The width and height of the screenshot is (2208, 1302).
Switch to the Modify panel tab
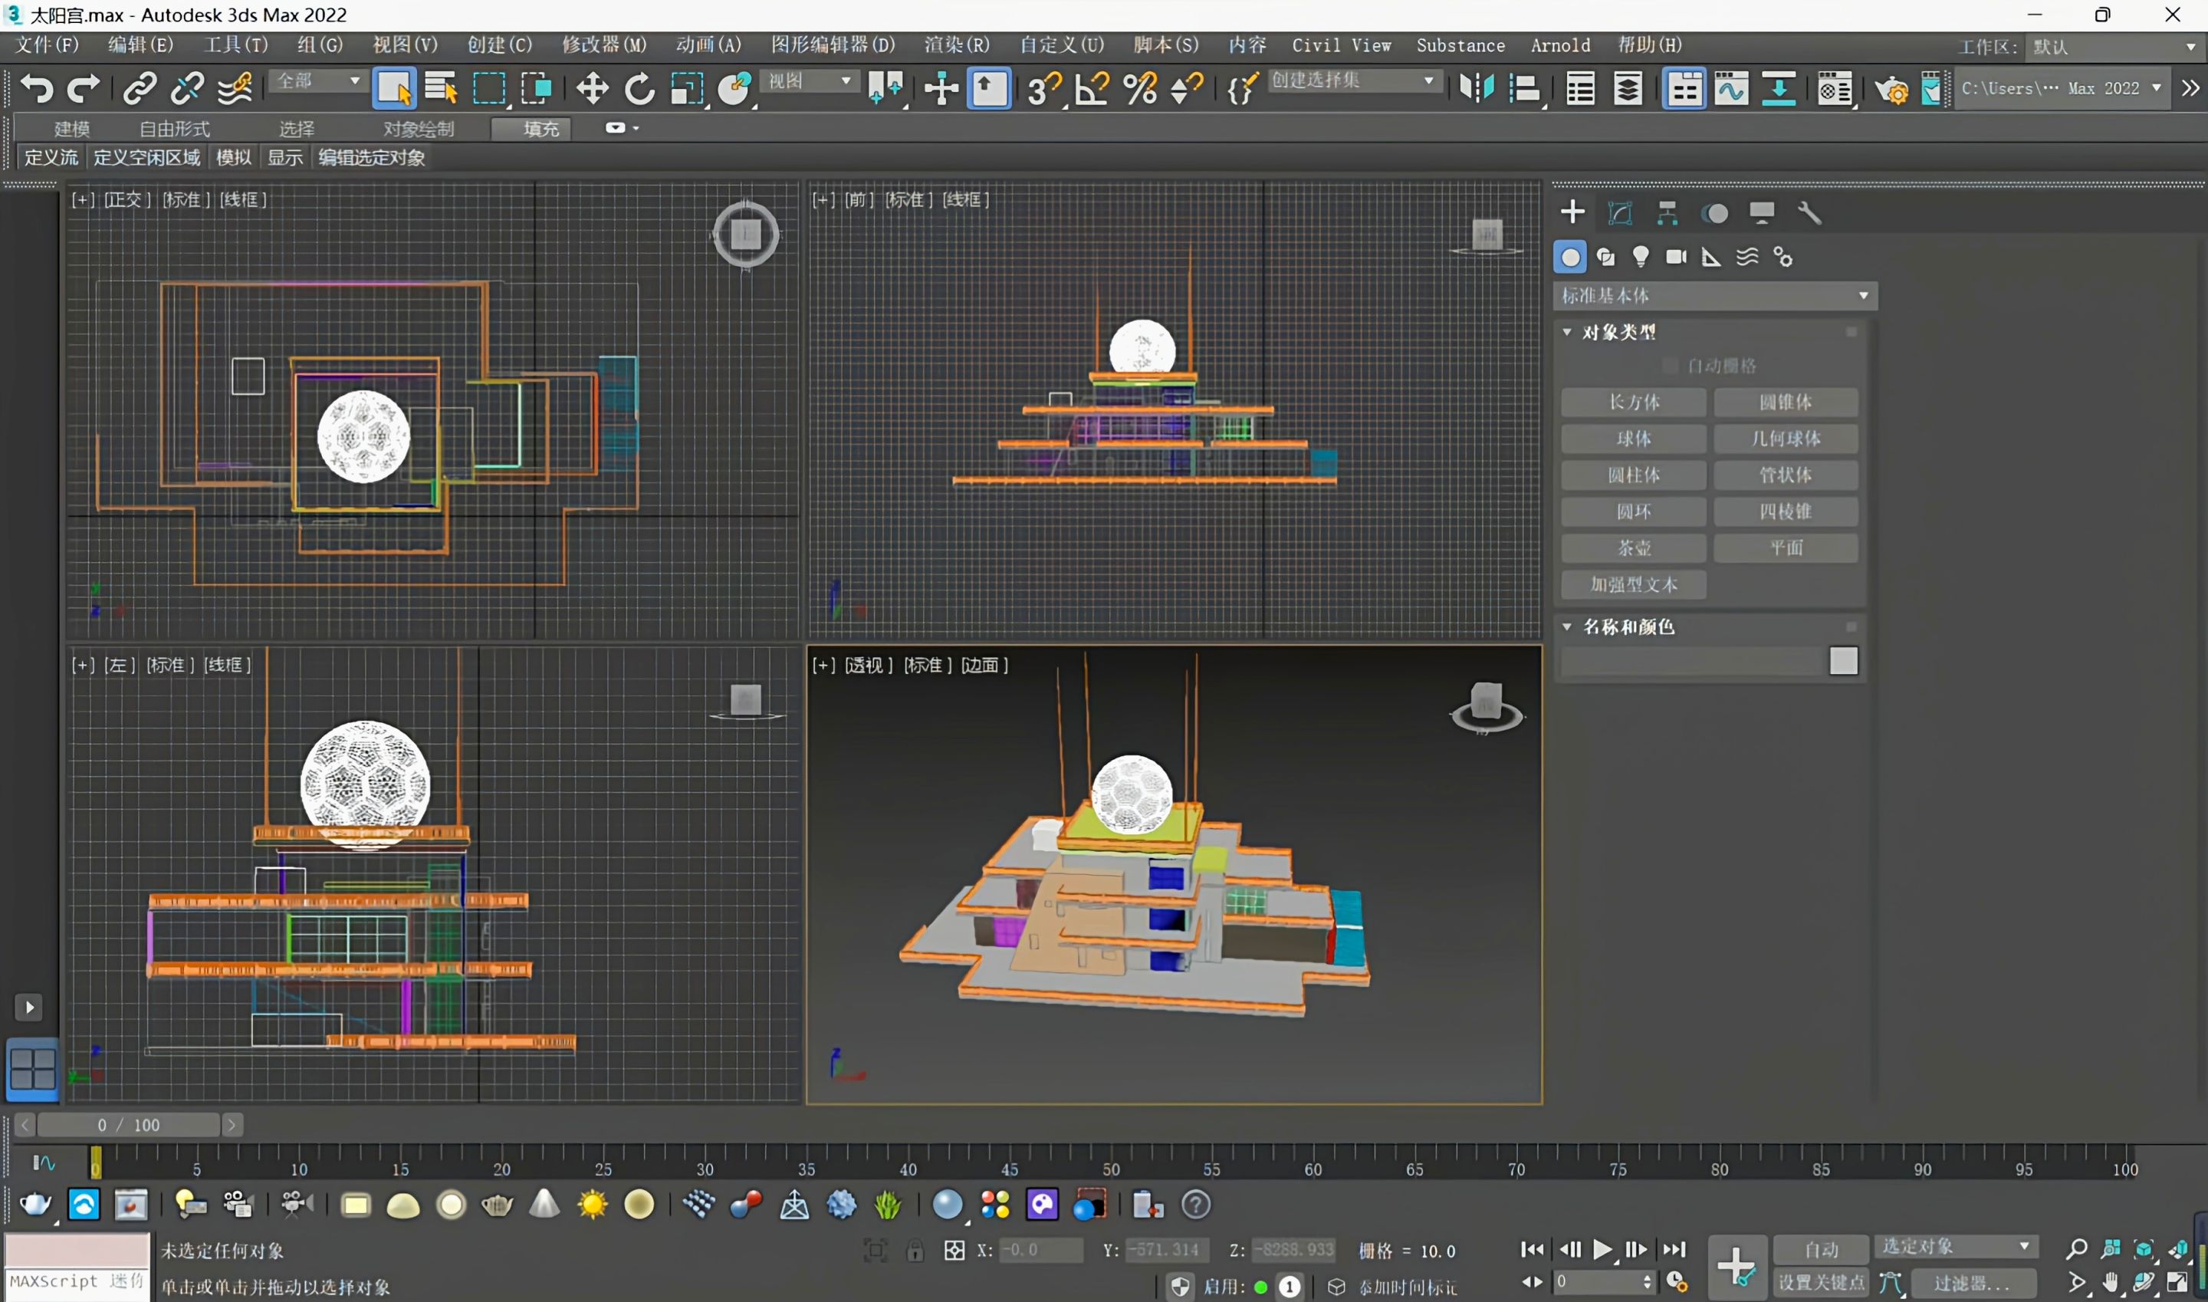(1620, 212)
